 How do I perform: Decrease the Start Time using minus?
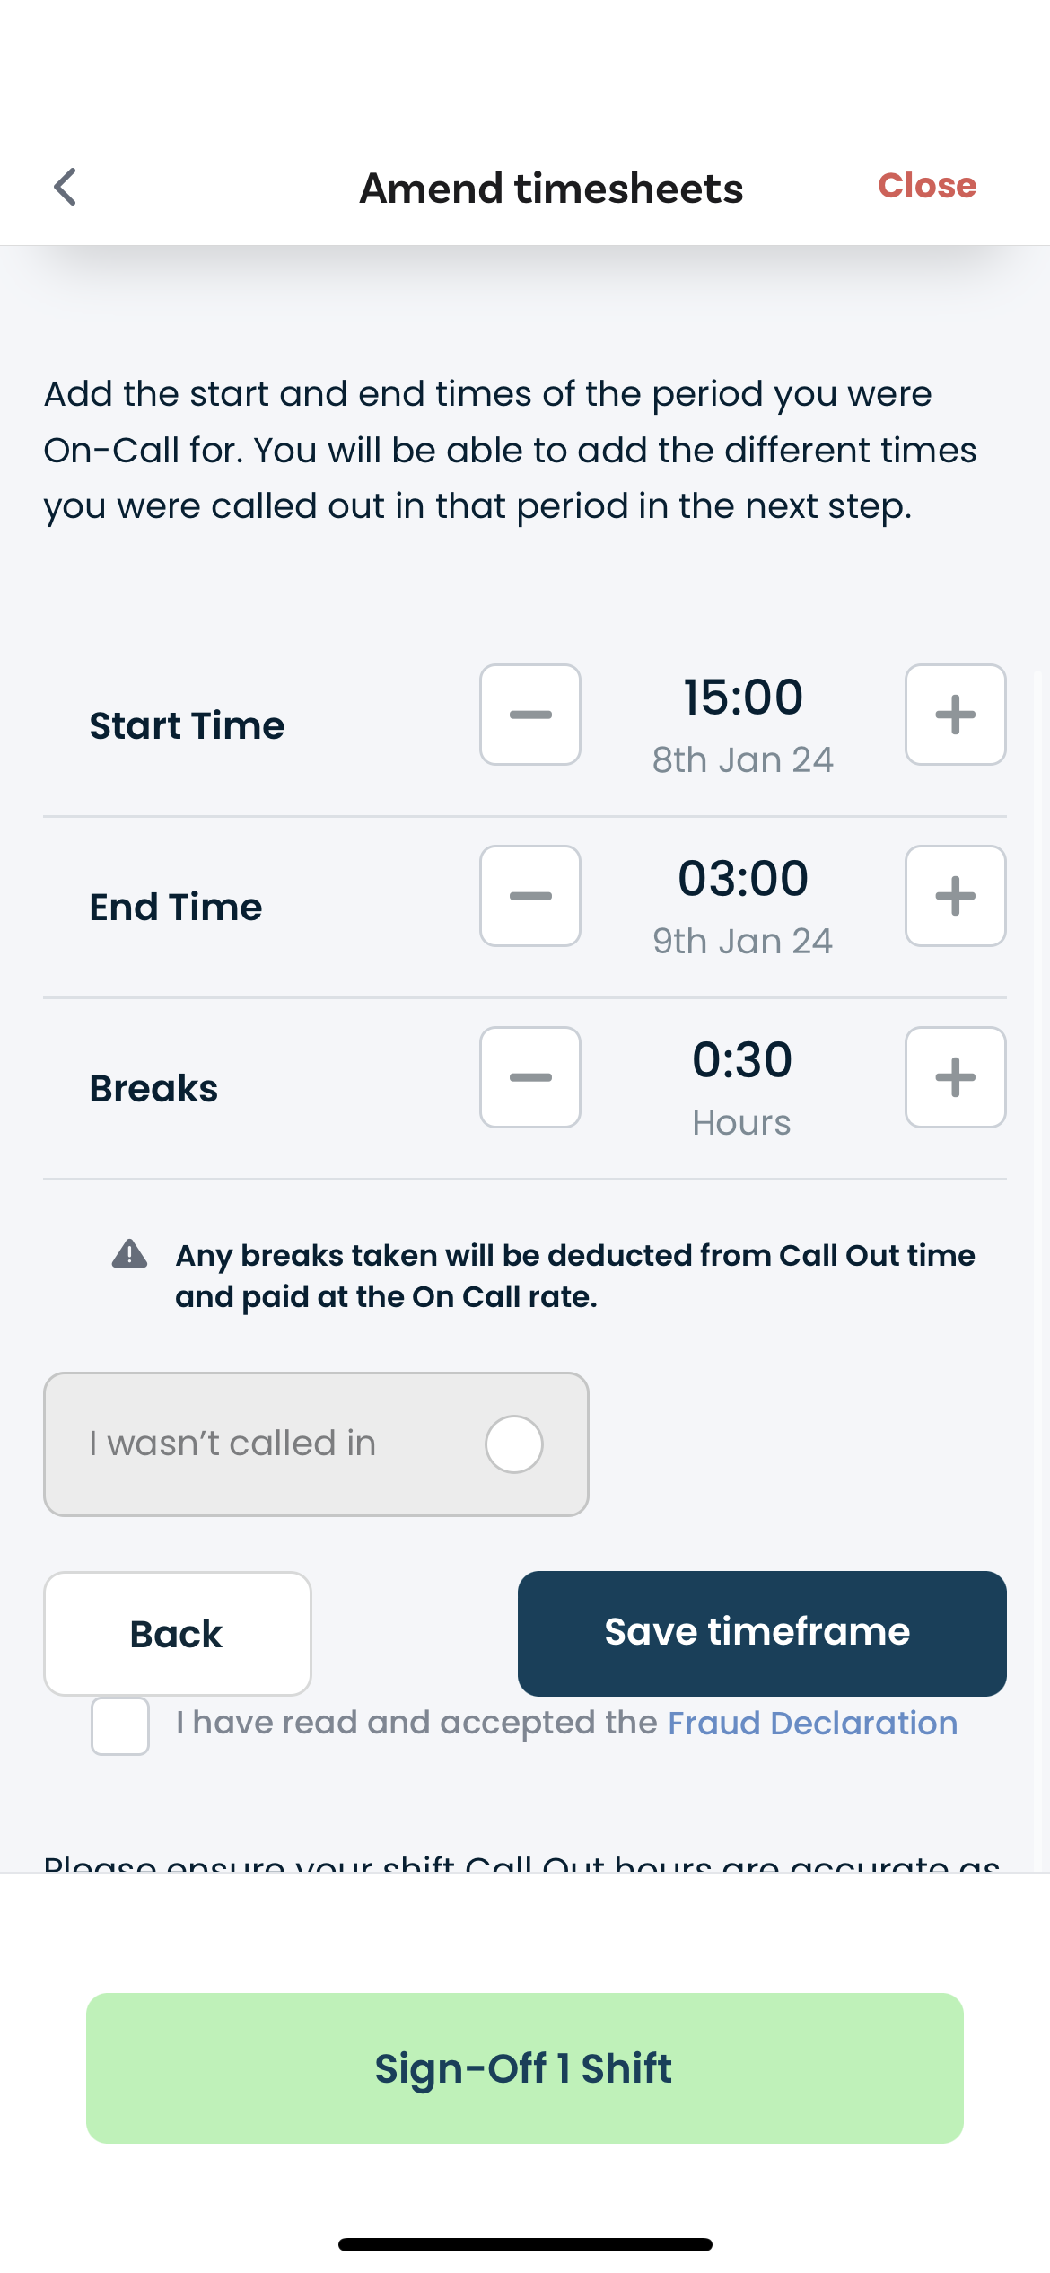pos(529,715)
